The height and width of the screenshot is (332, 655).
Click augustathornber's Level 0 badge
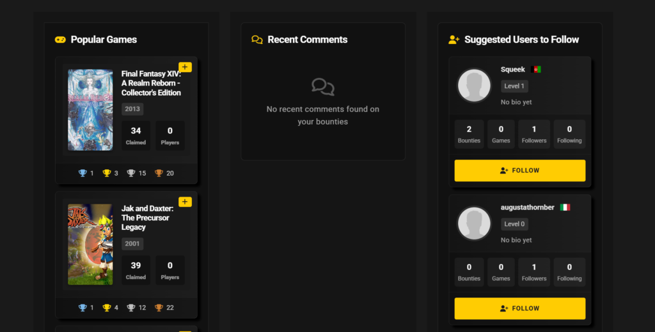515,224
